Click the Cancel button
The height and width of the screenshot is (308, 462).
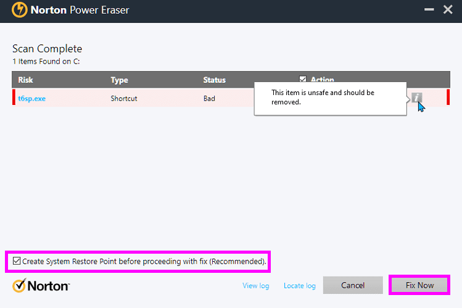click(353, 285)
